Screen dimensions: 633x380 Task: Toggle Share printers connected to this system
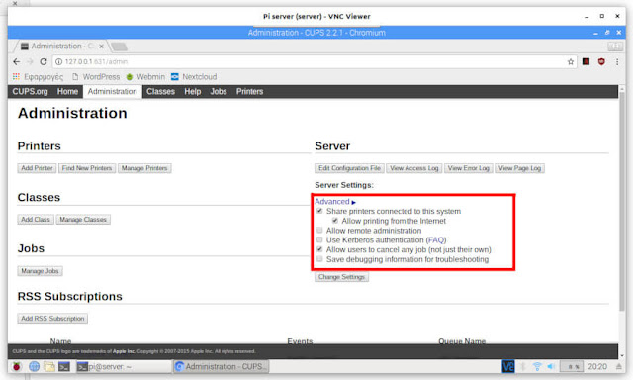coord(319,211)
